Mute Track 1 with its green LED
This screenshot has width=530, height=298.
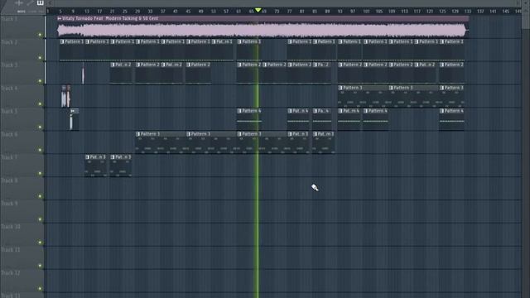[40, 35]
